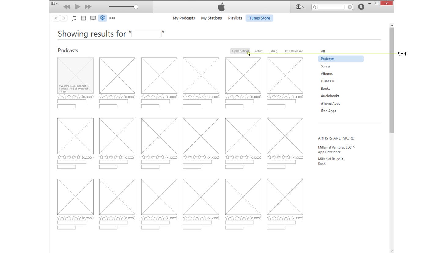Screen dimensions: 428x253
Task: Click the scrollbar up arrow
Action: click(x=392, y=26)
